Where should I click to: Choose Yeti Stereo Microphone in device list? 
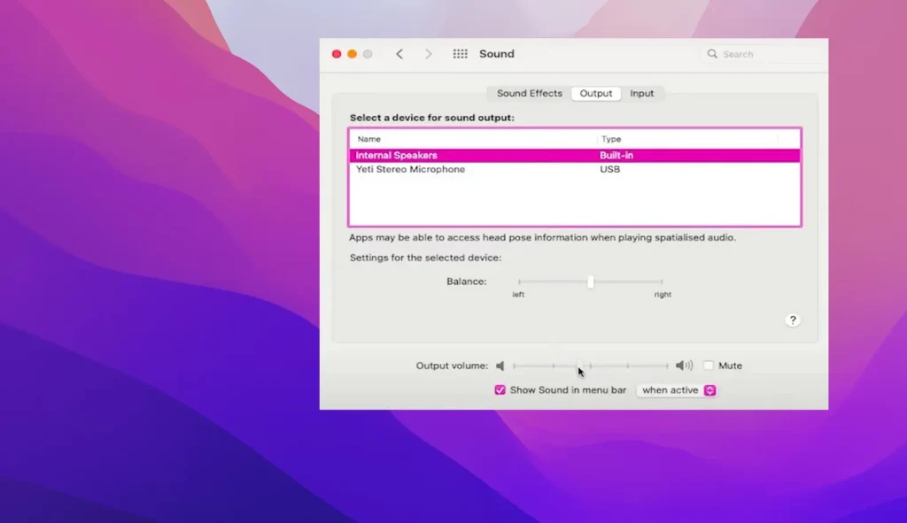(410, 169)
